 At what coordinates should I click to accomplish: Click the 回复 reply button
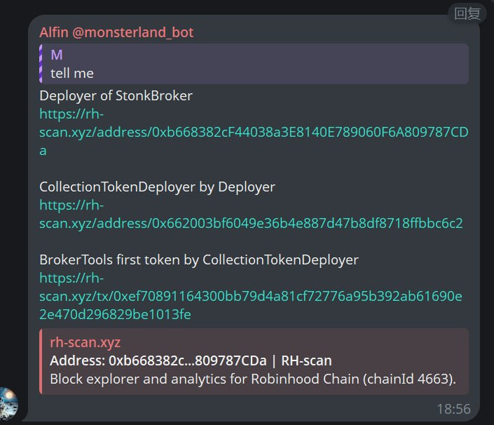pos(467,13)
